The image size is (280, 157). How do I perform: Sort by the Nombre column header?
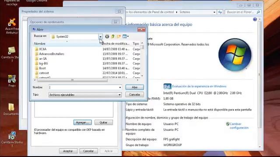pyautogui.click(x=67, y=44)
